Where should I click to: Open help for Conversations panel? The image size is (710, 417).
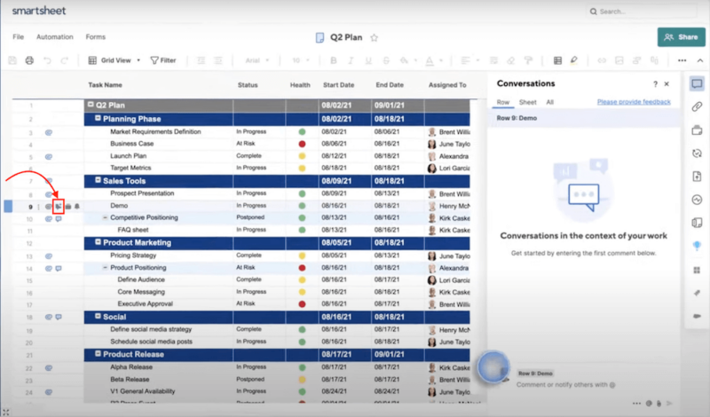point(655,84)
